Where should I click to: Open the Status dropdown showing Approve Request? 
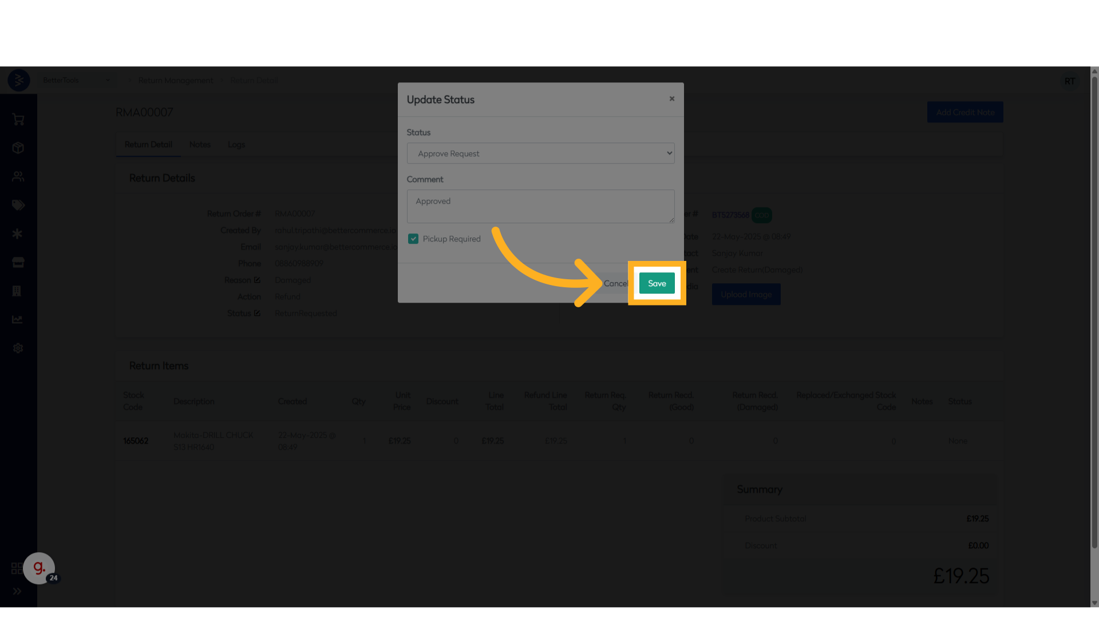coord(540,153)
